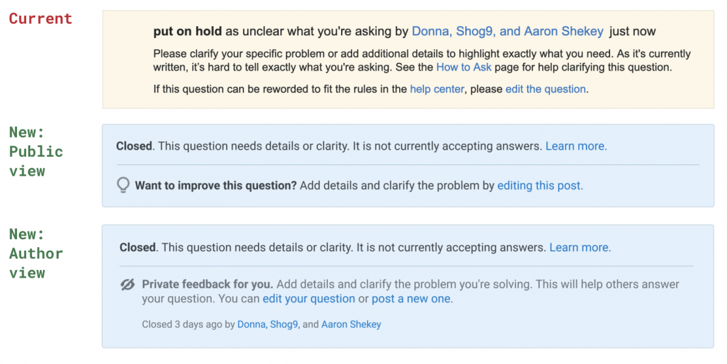Open Donna's profile in the current notice
The image size is (727, 364).
click(x=430, y=31)
